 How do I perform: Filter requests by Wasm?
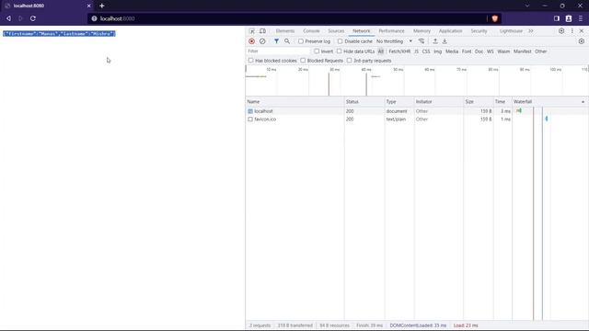(503, 51)
